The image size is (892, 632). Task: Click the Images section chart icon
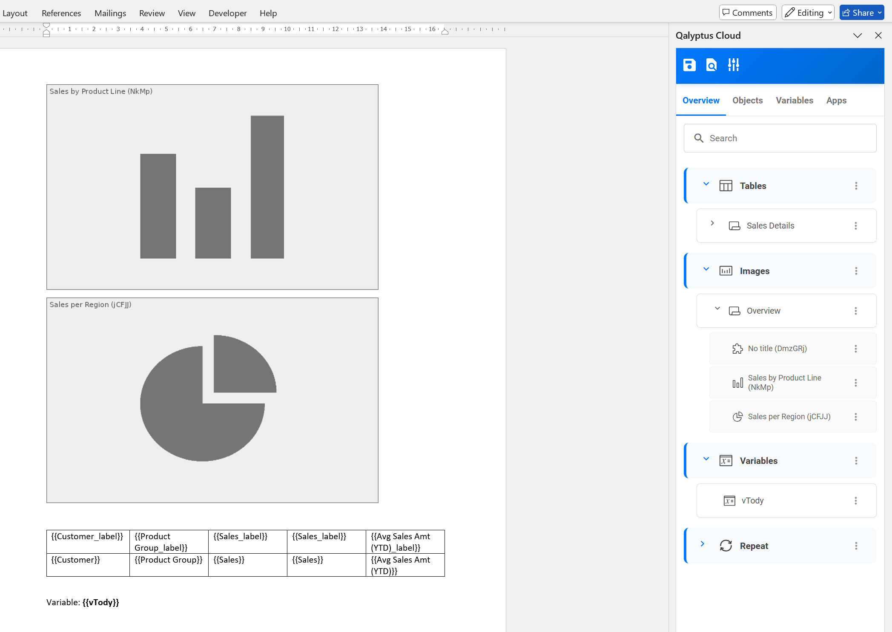pos(726,271)
